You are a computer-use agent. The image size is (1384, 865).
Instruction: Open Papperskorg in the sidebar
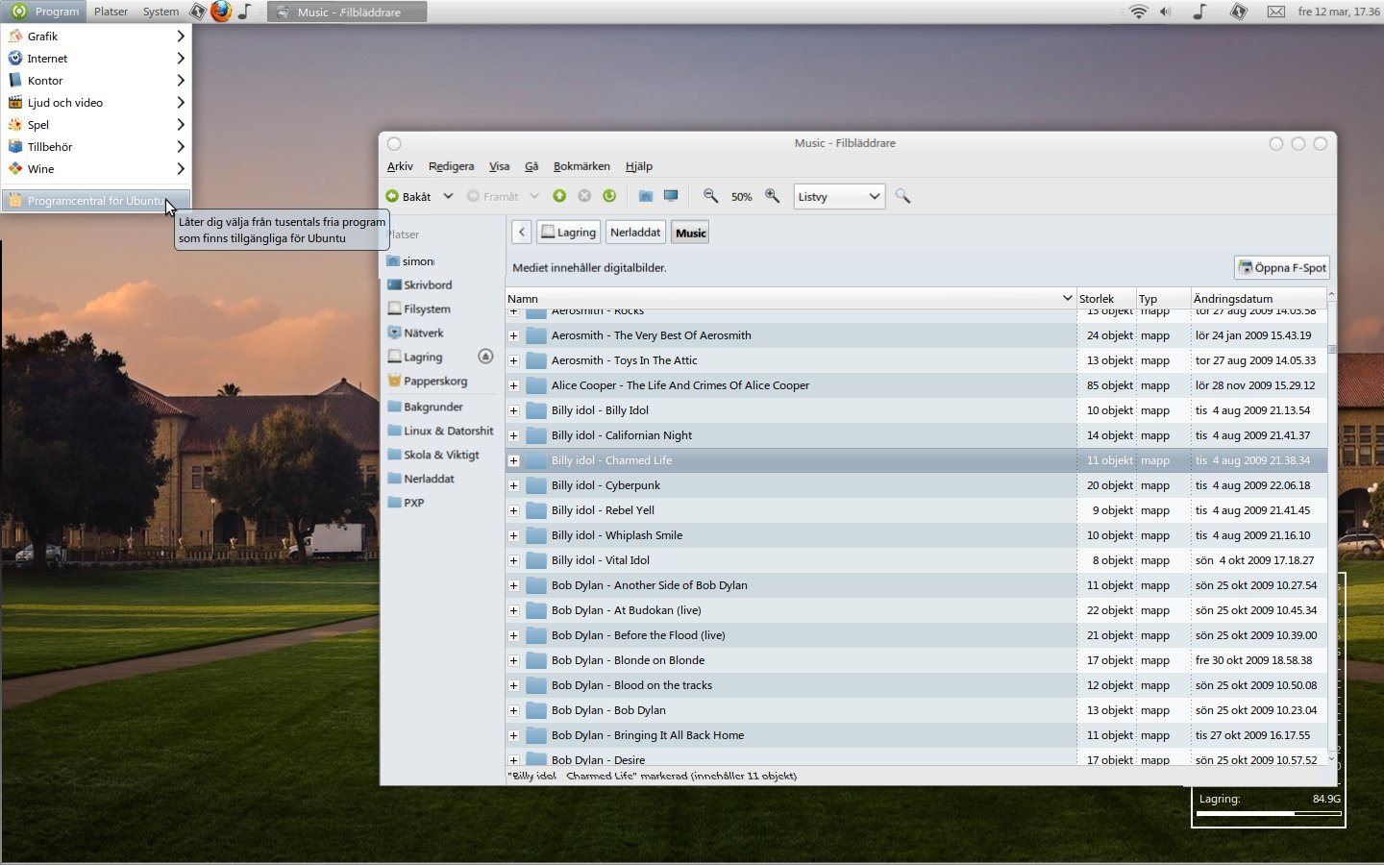427,381
